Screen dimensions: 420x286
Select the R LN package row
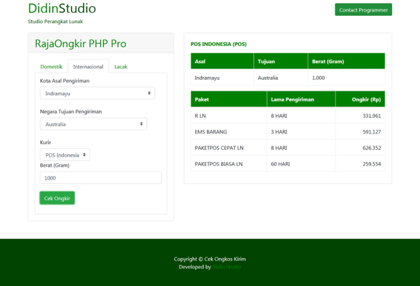[287, 116]
